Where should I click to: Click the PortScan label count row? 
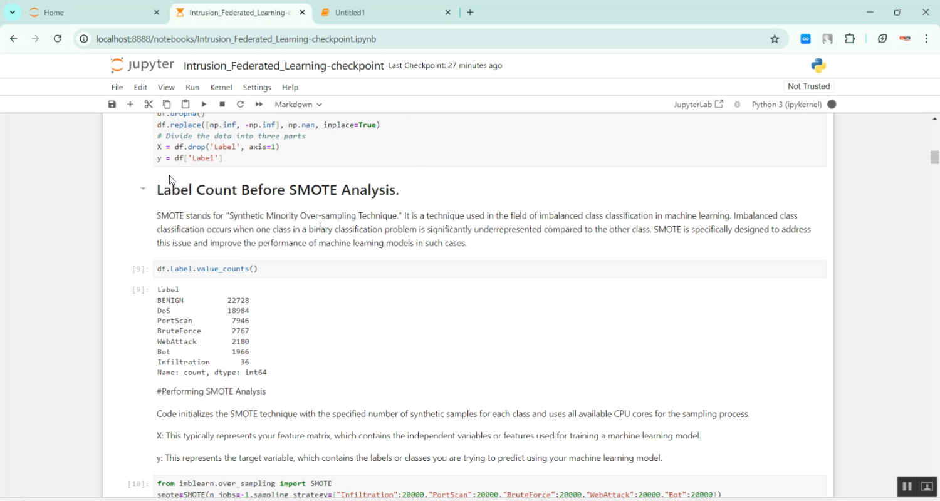[x=203, y=321]
